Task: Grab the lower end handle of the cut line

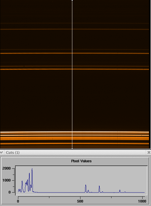Action: (x=72, y=148)
